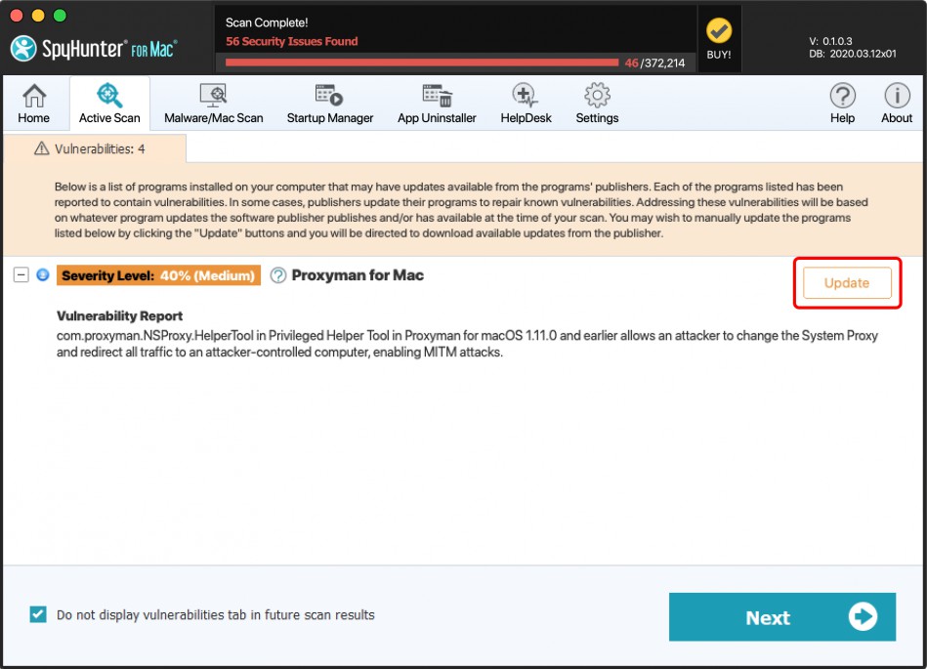Click the 56 Security Issues Found text

click(x=291, y=42)
